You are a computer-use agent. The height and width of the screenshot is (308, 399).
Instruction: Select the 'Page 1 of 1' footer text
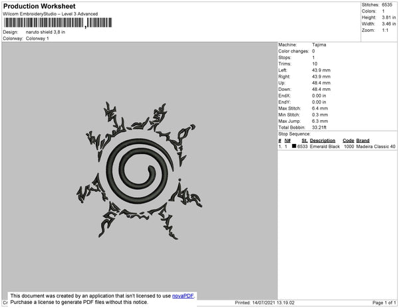[384, 303]
